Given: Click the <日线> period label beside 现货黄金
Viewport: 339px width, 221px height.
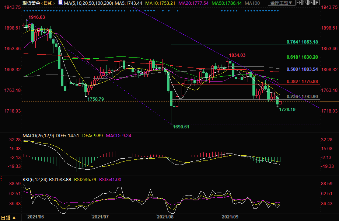Looking at the screenshot, I should 48,3.
